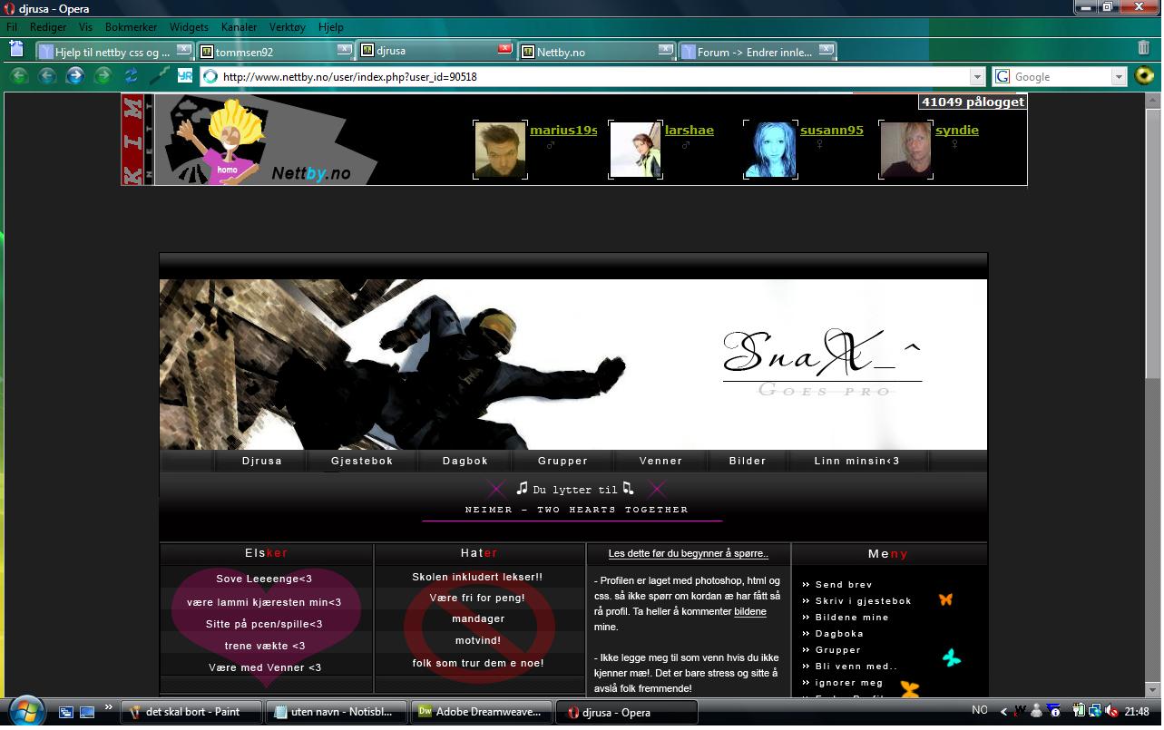
Task: Click Djrusa in profile navigation
Action: (262, 461)
